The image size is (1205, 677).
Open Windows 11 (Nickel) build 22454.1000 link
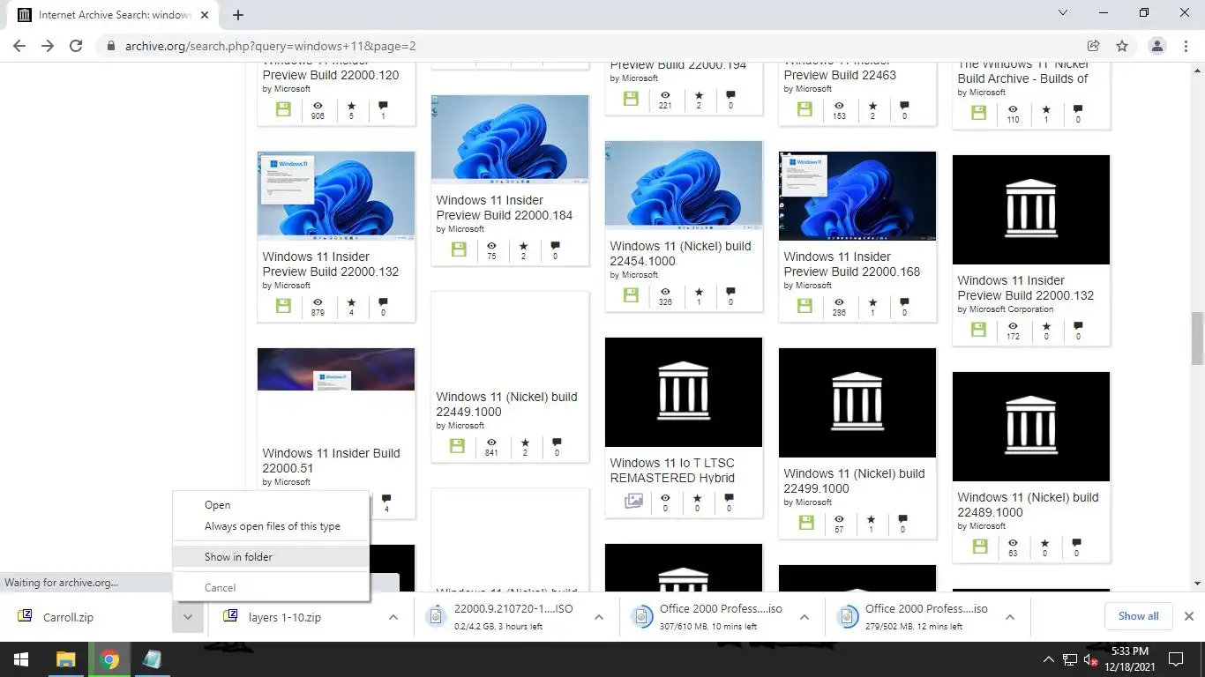click(x=680, y=253)
